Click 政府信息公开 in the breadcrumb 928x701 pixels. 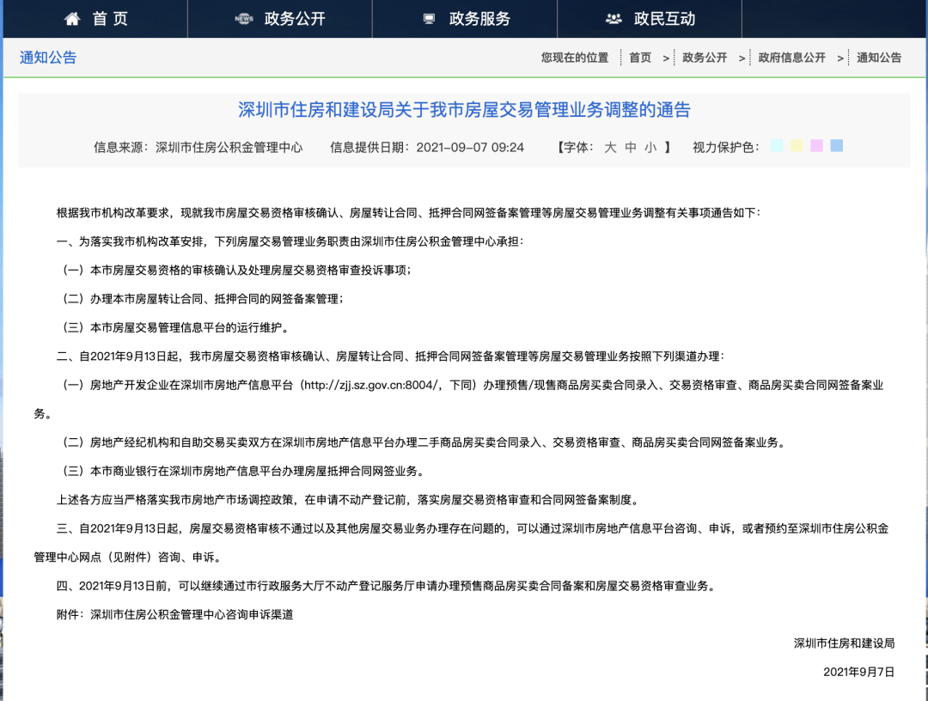point(791,58)
